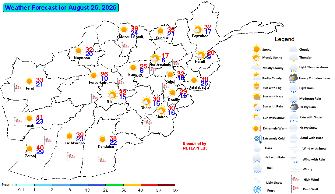Image resolution: width=335 pixels, height=194 pixels.
Task: Click the sun icon at Zaranj
Action: pyautogui.click(x=30, y=149)
